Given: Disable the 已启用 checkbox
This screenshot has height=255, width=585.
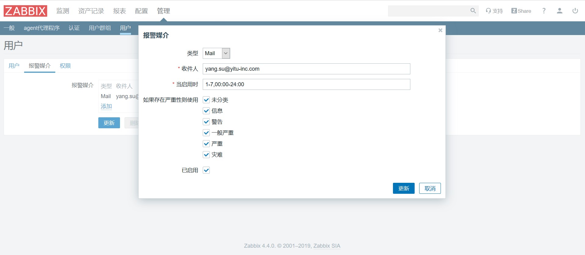Looking at the screenshot, I should [x=206, y=170].
